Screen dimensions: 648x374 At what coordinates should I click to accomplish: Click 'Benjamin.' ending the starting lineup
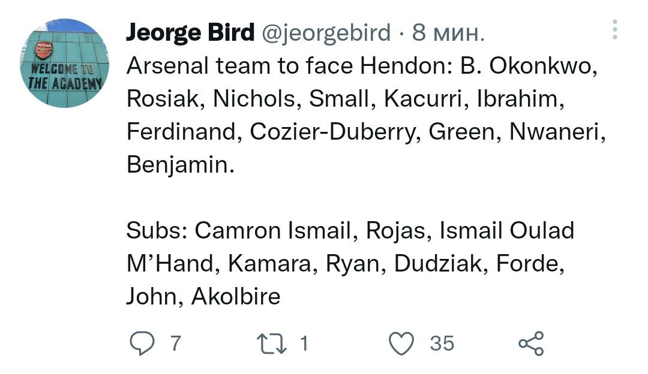pyautogui.click(x=180, y=165)
